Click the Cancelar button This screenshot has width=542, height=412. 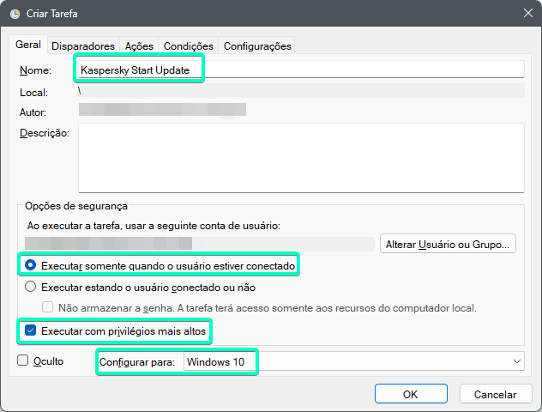pyautogui.click(x=495, y=394)
